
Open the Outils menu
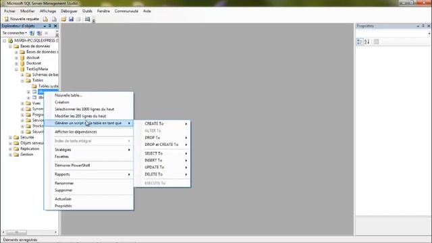87,11
